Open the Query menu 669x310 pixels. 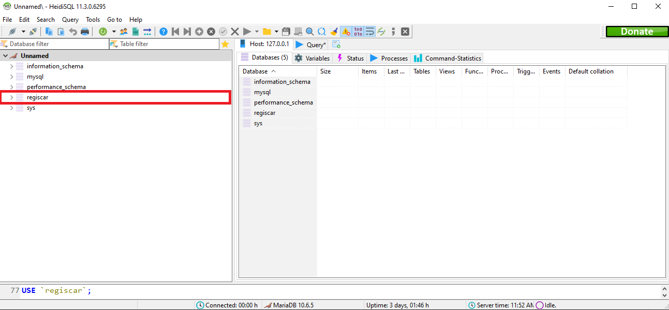[x=70, y=20]
